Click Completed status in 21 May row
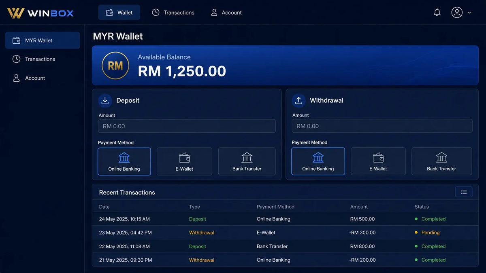 pos(433,260)
